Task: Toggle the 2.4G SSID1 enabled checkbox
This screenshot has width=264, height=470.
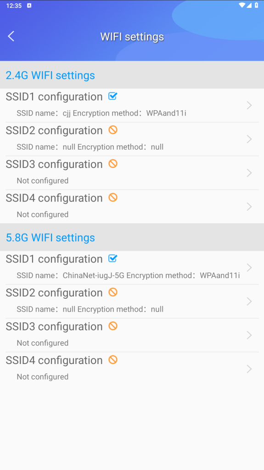Action: click(x=113, y=96)
